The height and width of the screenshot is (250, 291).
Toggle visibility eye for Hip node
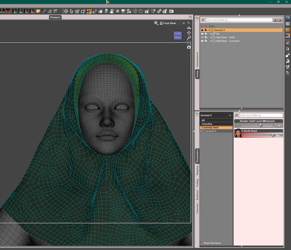pyautogui.click(x=202, y=34)
